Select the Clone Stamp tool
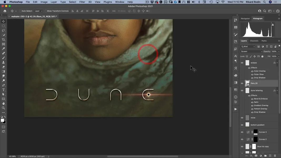281x158 pixels. point(3,62)
